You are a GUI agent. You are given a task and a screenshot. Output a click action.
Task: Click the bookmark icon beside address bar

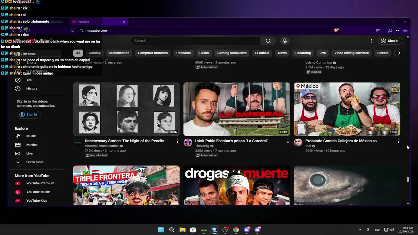[x=72, y=30]
